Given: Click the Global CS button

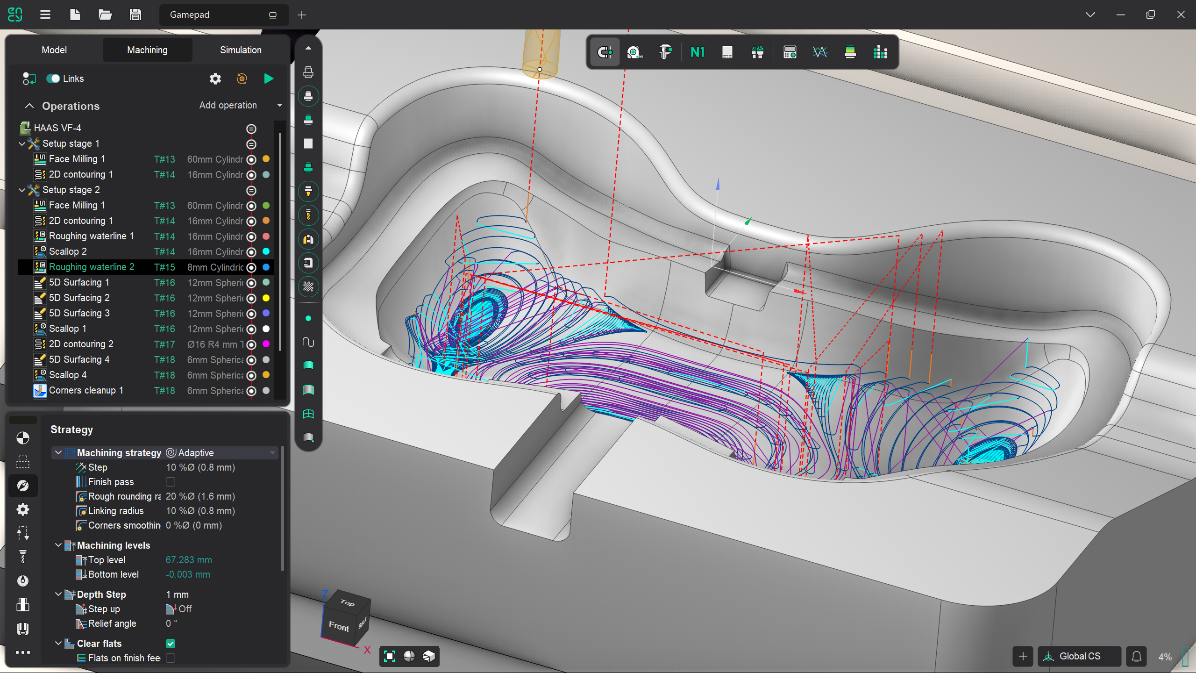Looking at the screenshot, I should pyautogui.click(x=1079, y=656).
